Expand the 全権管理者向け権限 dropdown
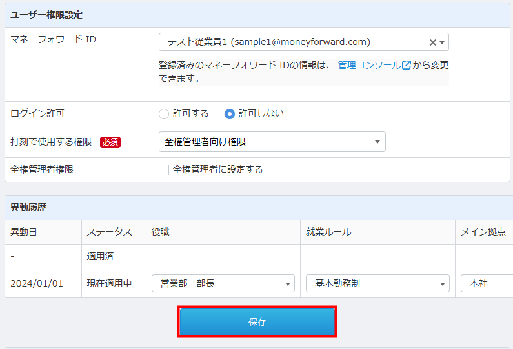Image resolution: width=513 pixels, height=349 pixels. tap(272, 142)
